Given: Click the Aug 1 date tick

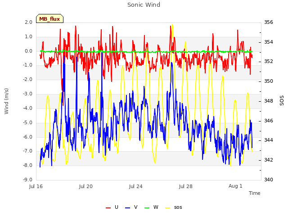Looking at the screenshot, I should (x=235, y=186).
